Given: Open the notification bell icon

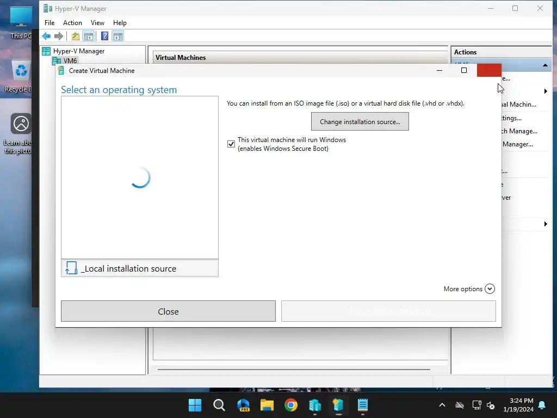Looking at the screenshot, I should point(542,405).
